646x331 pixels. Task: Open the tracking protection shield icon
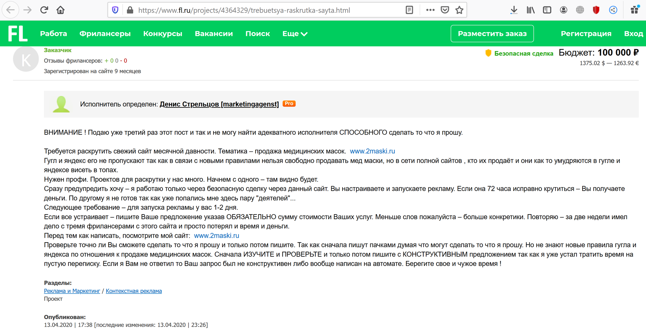(x=115, y=10)
